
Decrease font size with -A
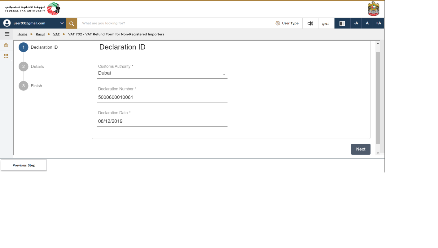tap(356, 23)
